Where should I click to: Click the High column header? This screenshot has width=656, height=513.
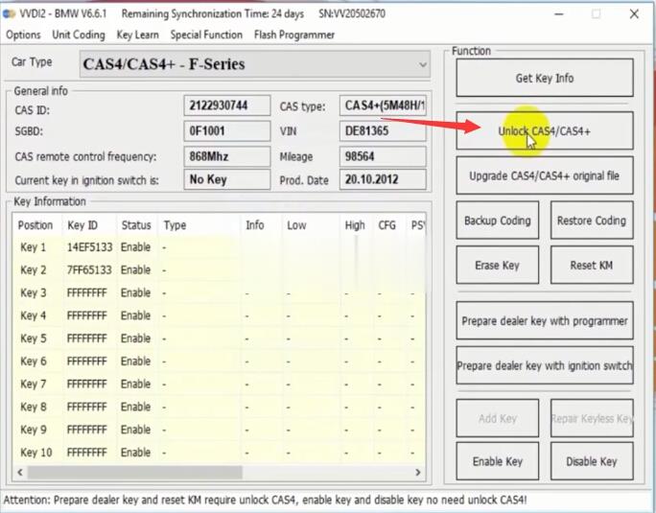point(357,225)
